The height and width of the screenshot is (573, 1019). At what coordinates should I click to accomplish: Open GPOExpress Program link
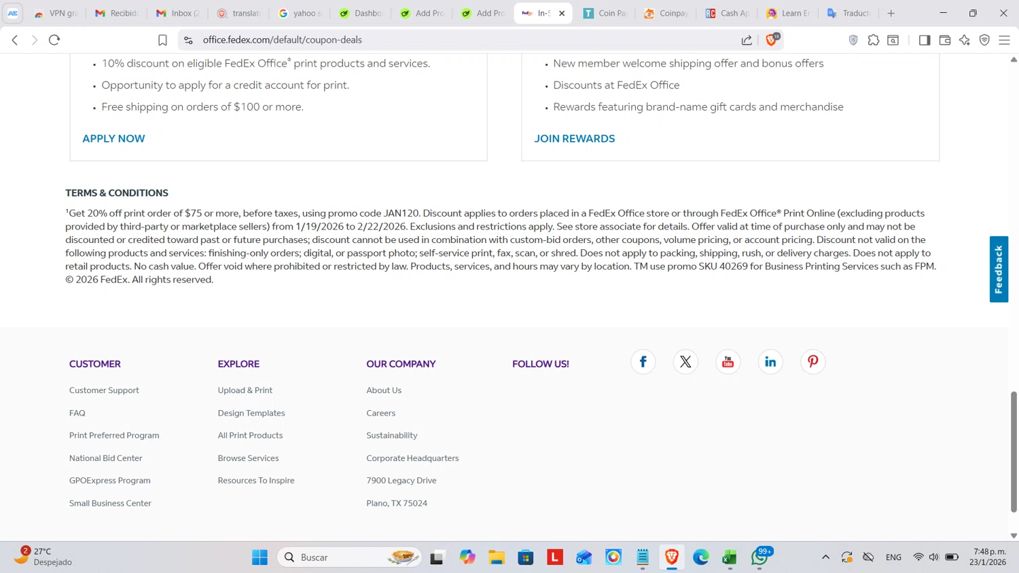point(110,481)
